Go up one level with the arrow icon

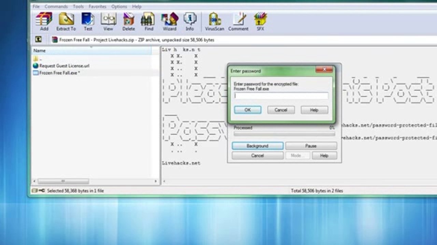pos(38,39)
